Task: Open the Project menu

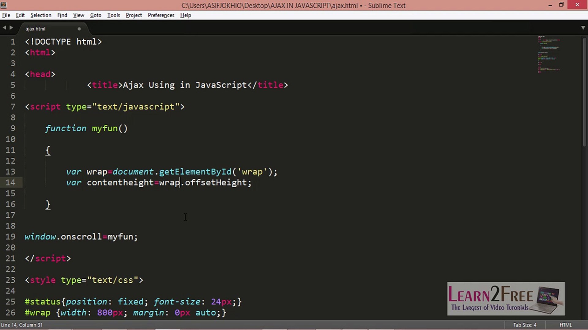Action: tap(134, 15)
